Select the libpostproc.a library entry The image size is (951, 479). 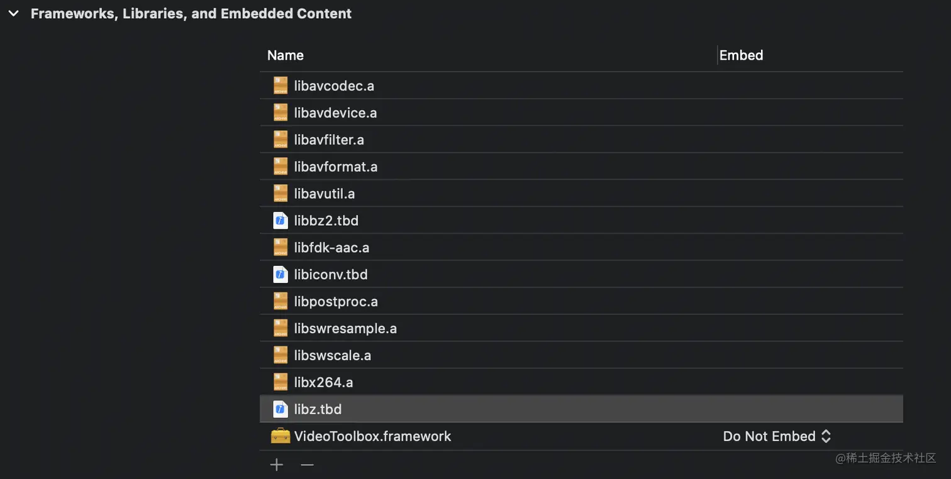(x=336, y=302)
